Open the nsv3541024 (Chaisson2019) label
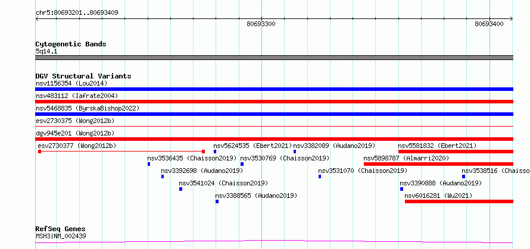Screen dimensions: 530x249 [223, 183]
